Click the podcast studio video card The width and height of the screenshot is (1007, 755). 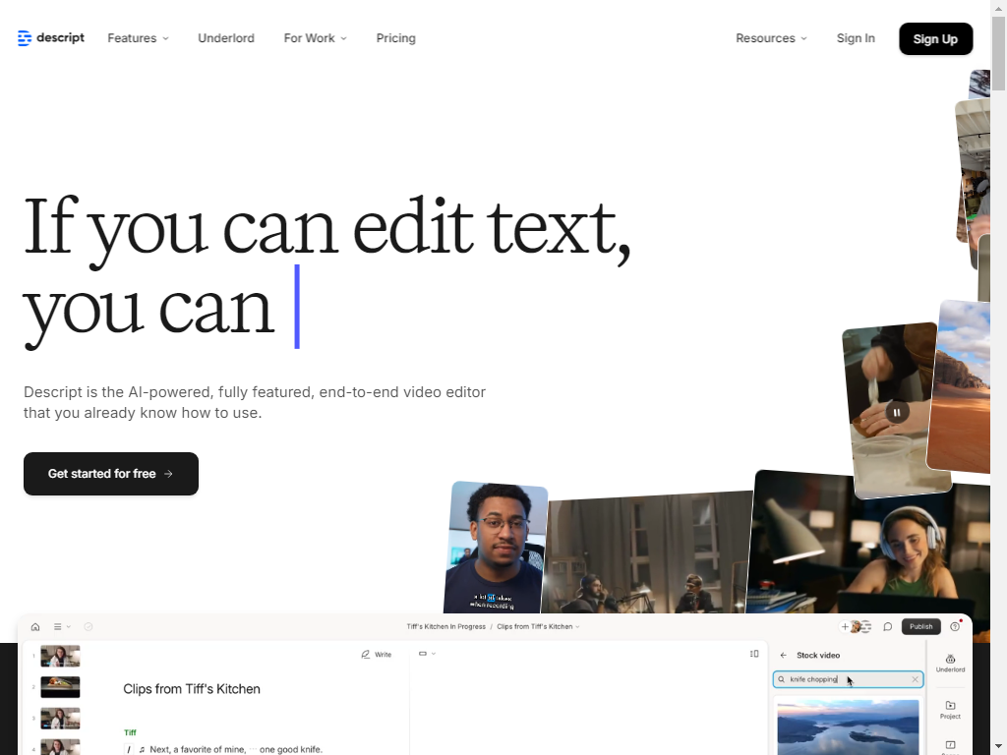click(x=647, y=553)
